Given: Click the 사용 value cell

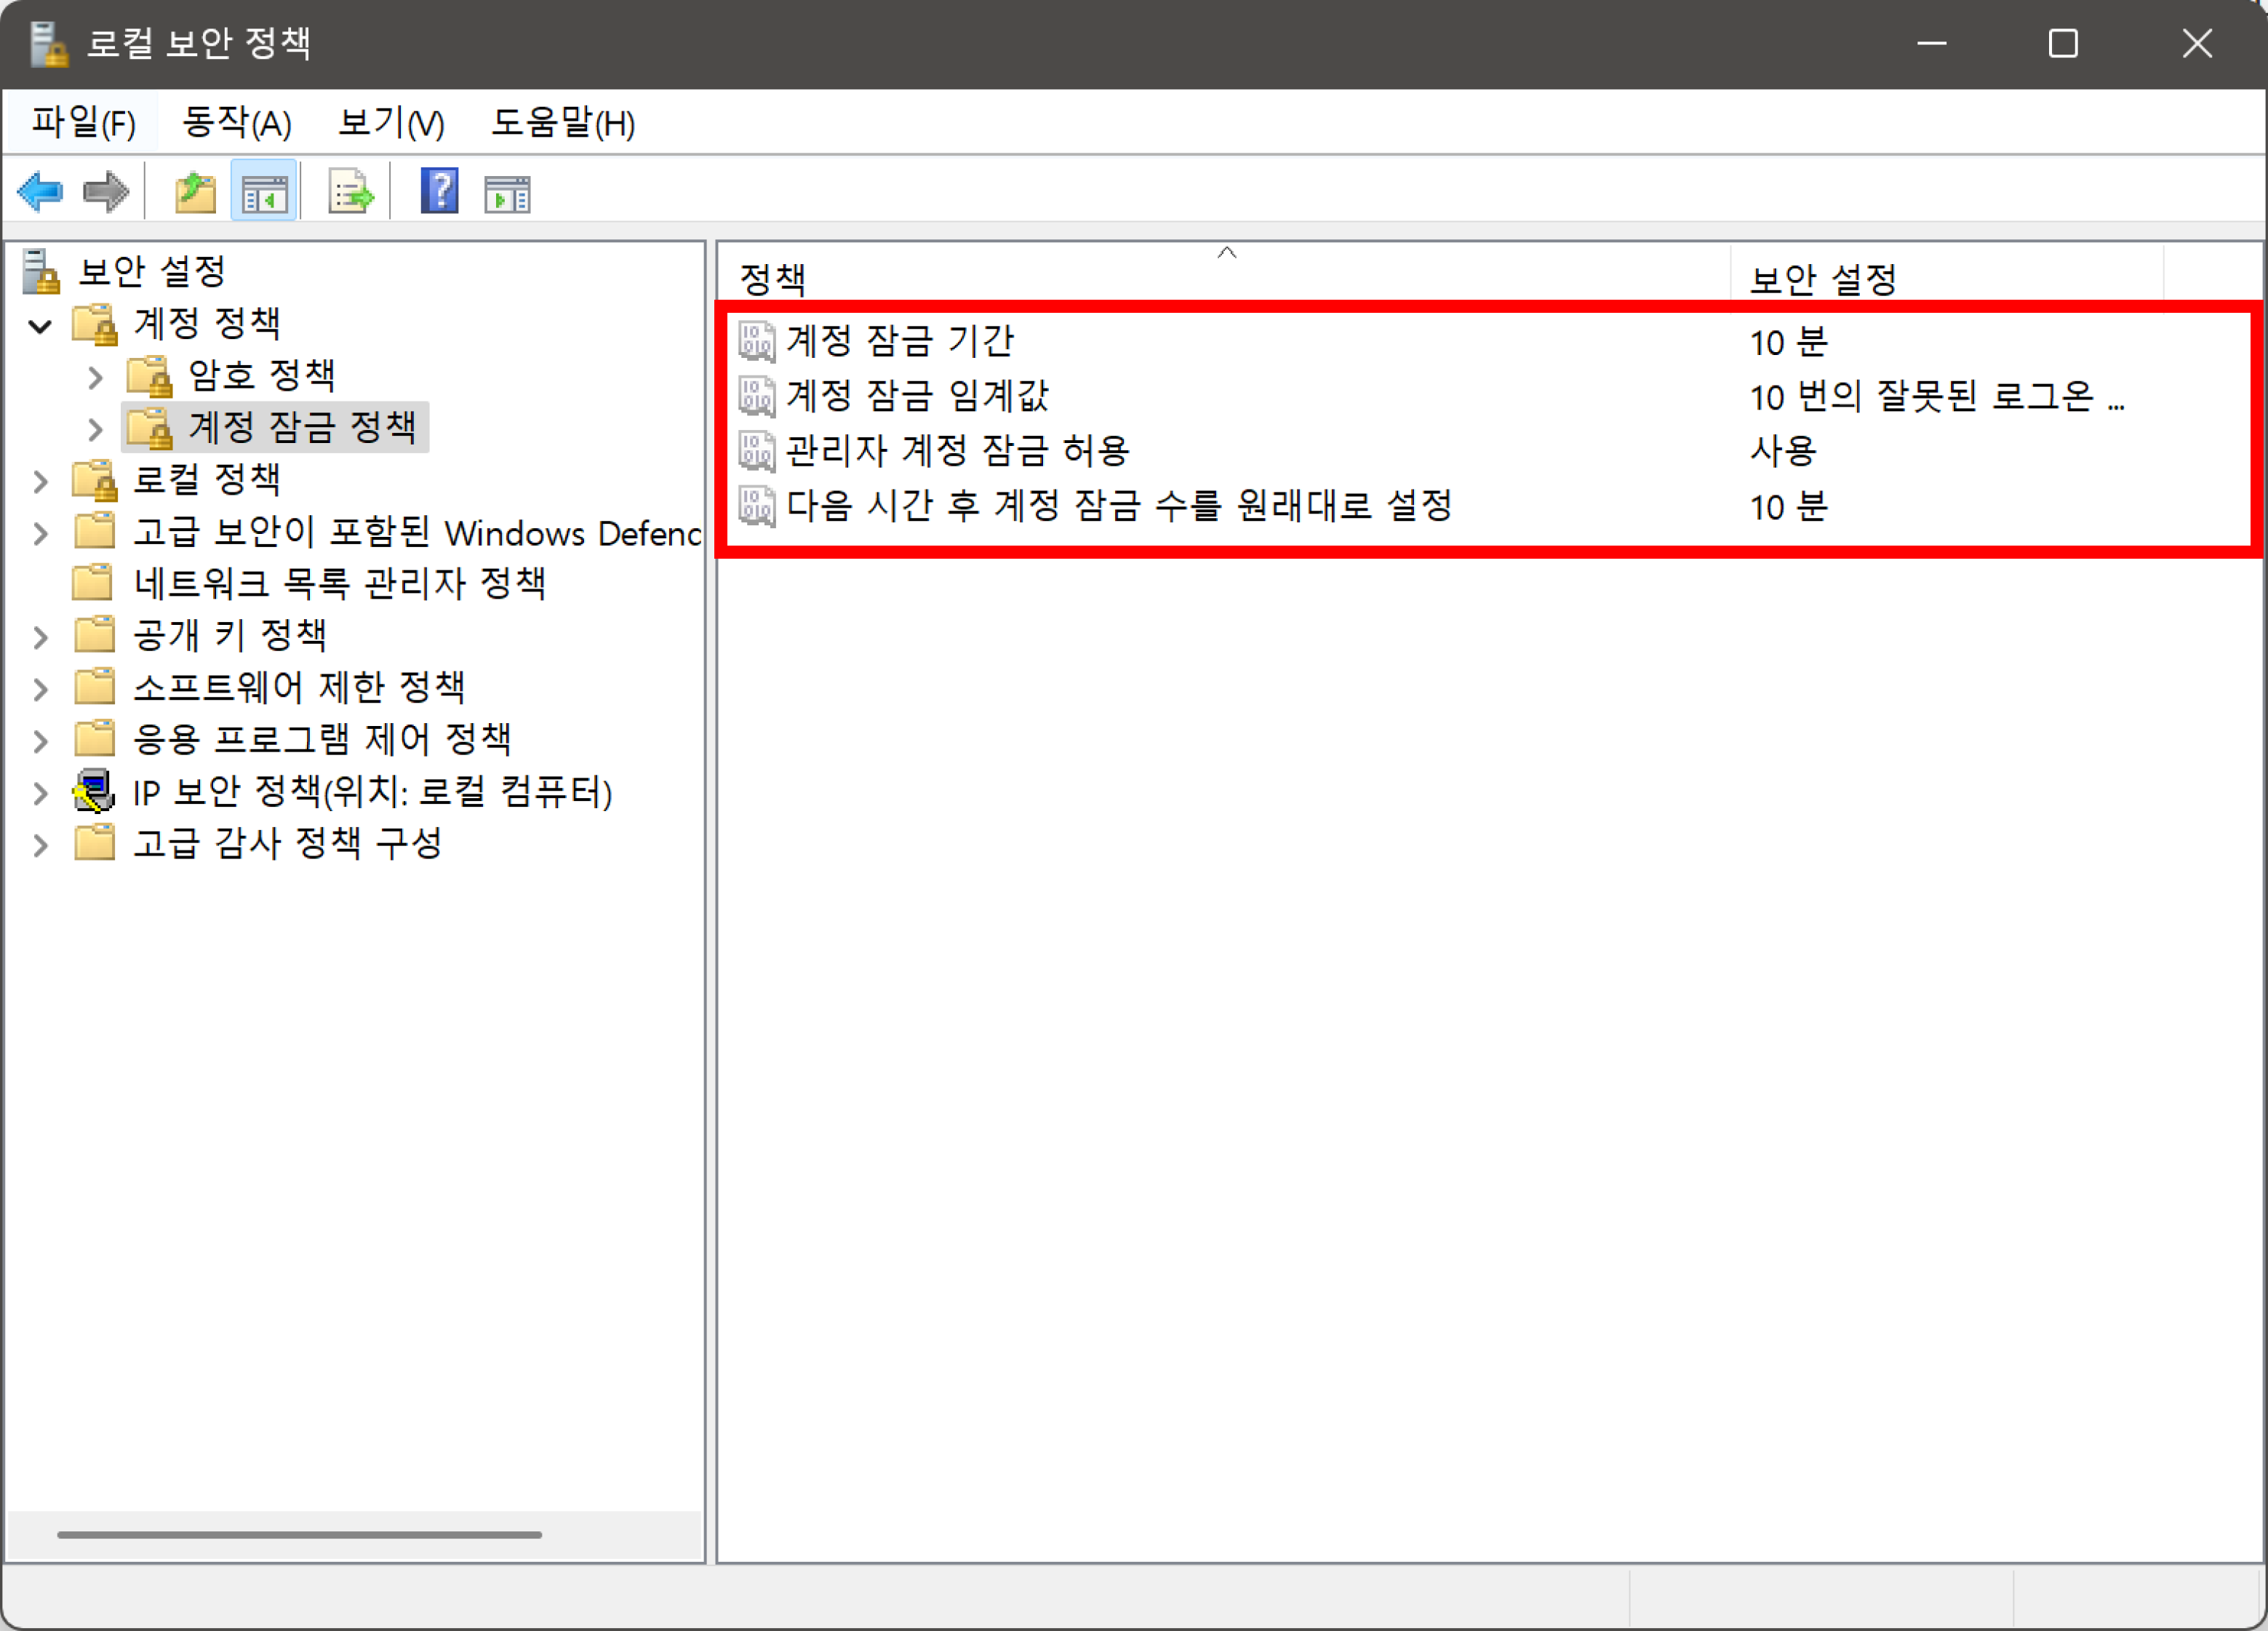Looking at the screenshot, I should [x=1783, y=451].
